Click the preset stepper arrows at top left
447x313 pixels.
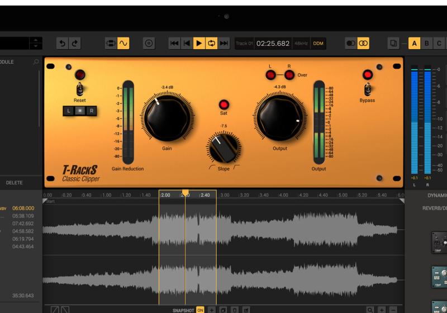(36, 43)
